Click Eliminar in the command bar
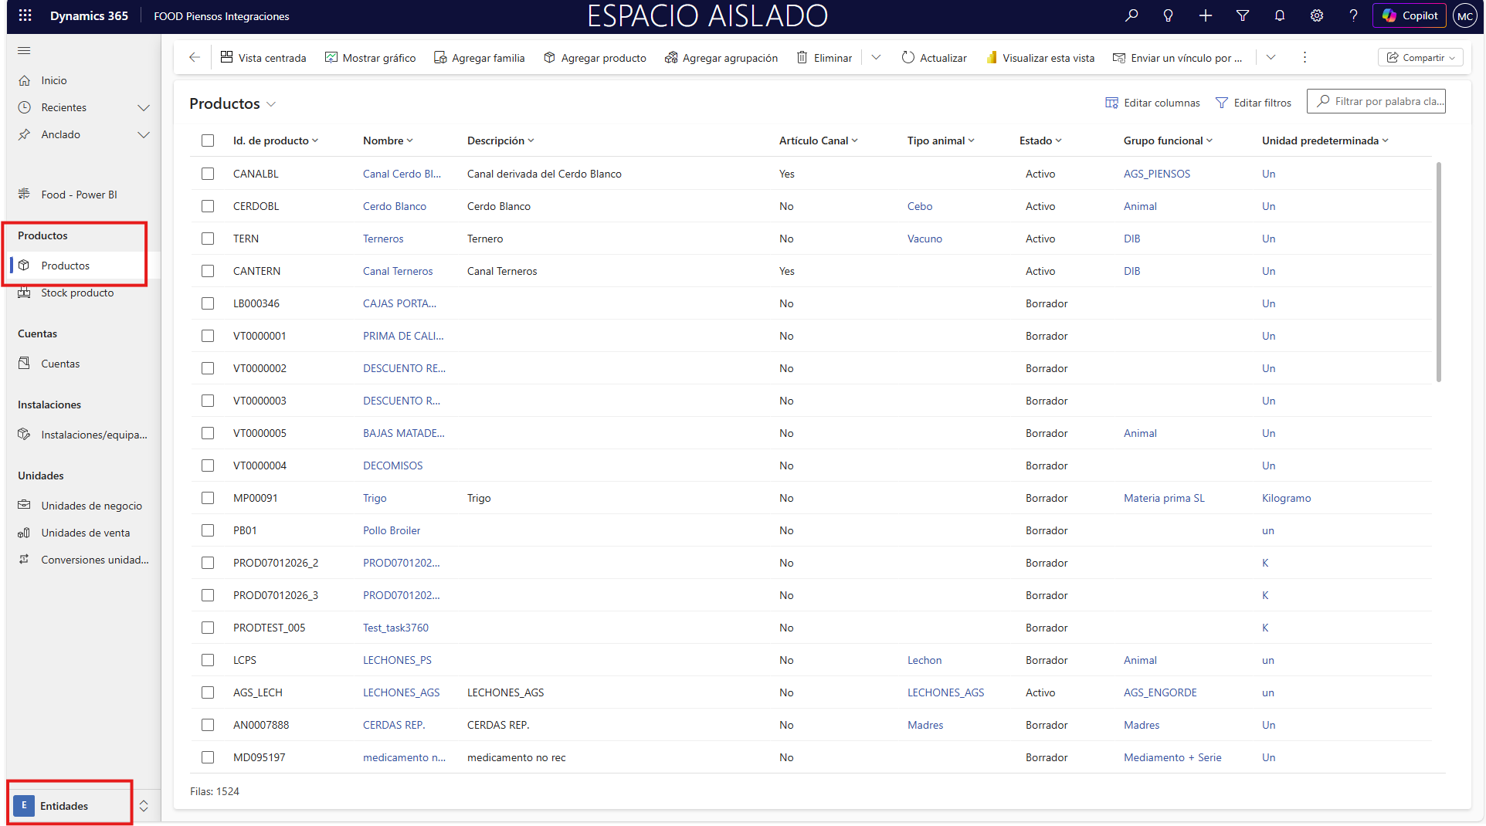The height and width of the screenshot is (826, 1486). click(824, 58)
